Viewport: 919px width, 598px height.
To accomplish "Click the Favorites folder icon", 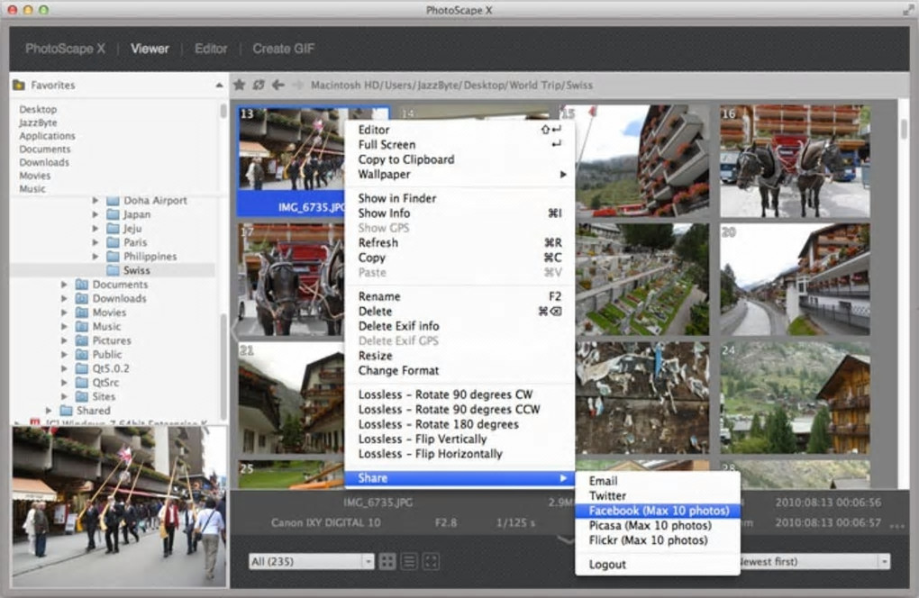I will coord(19,86).
